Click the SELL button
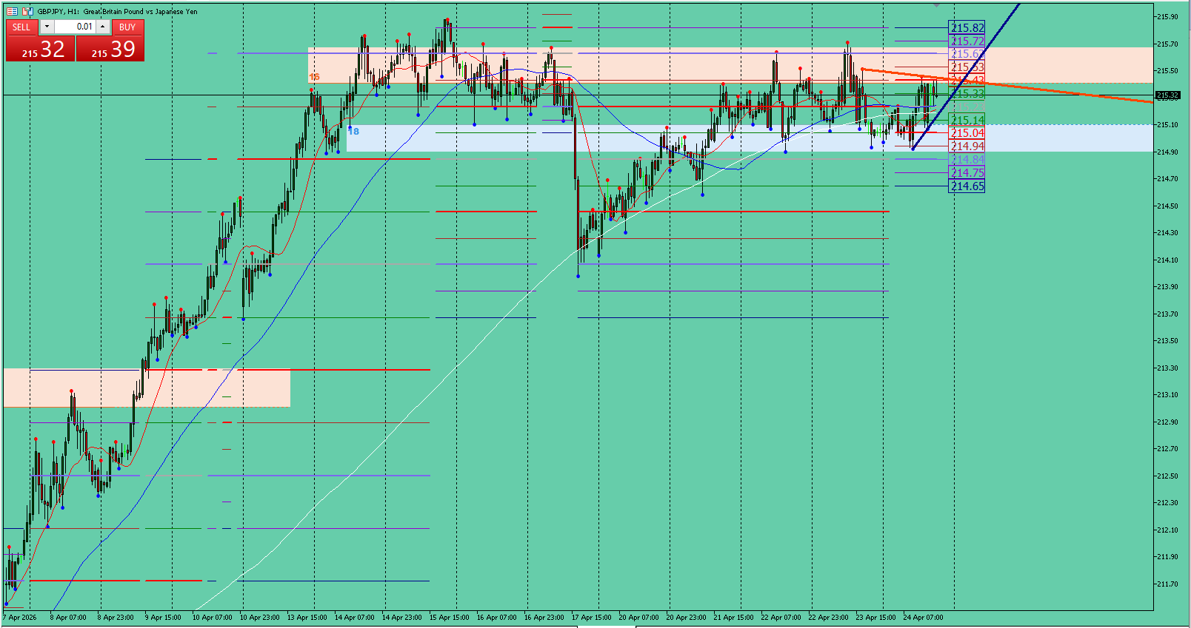Viewport: 1191px width, 628px height. [x=22, y=27]
